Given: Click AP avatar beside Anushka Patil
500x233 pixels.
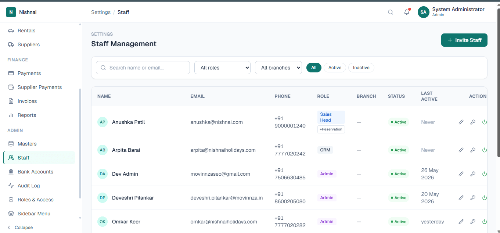Looking at the screenshot, I should (102, 122).
